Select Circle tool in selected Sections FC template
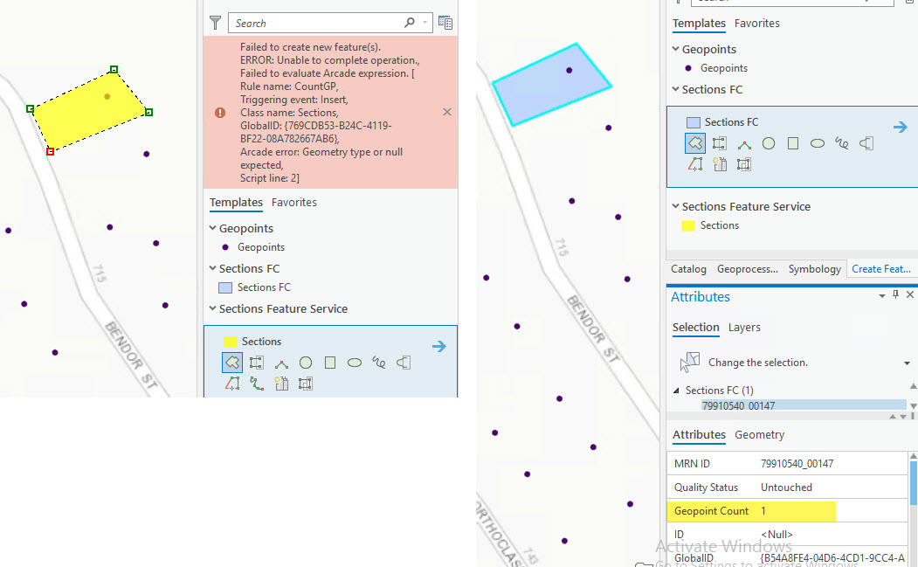 (x=769, y=143)
